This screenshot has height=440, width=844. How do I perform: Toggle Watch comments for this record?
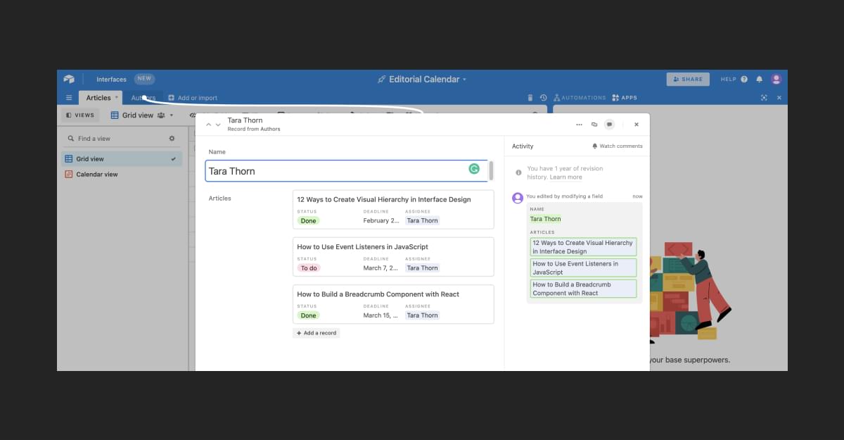(x=617, y=146)
